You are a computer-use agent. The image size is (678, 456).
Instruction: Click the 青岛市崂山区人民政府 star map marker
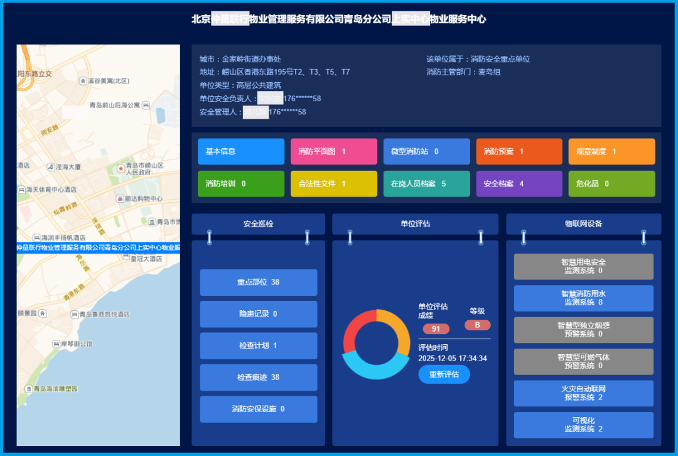(121, 168)
